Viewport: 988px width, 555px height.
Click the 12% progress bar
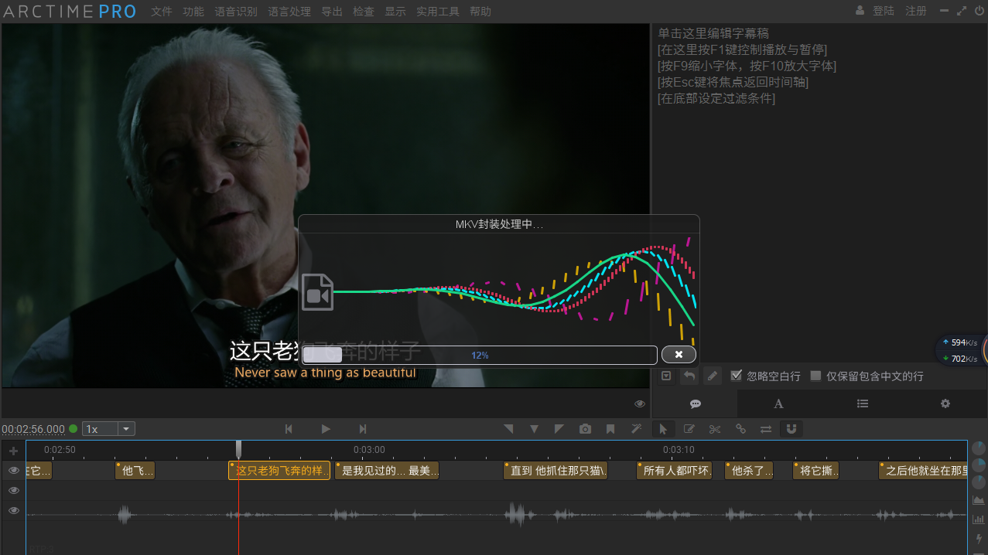480,355
